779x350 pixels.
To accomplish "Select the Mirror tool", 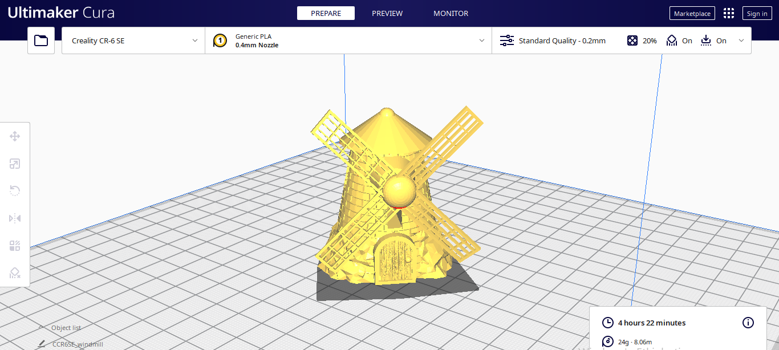I will pos(15,218).
